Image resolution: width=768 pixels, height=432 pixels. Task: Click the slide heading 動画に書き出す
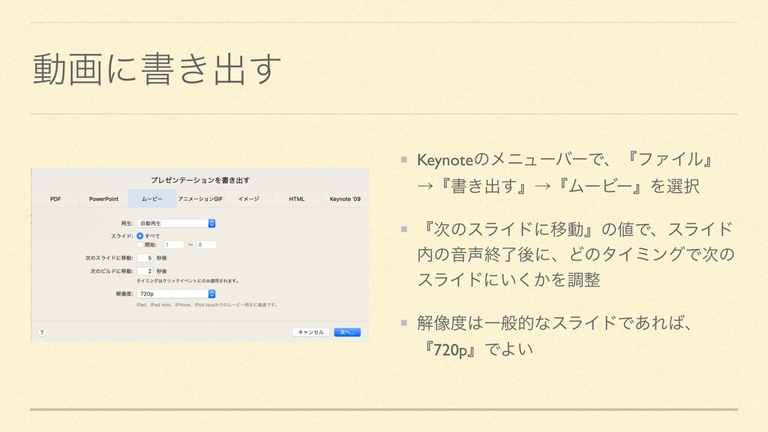click(x=157, y=69)
